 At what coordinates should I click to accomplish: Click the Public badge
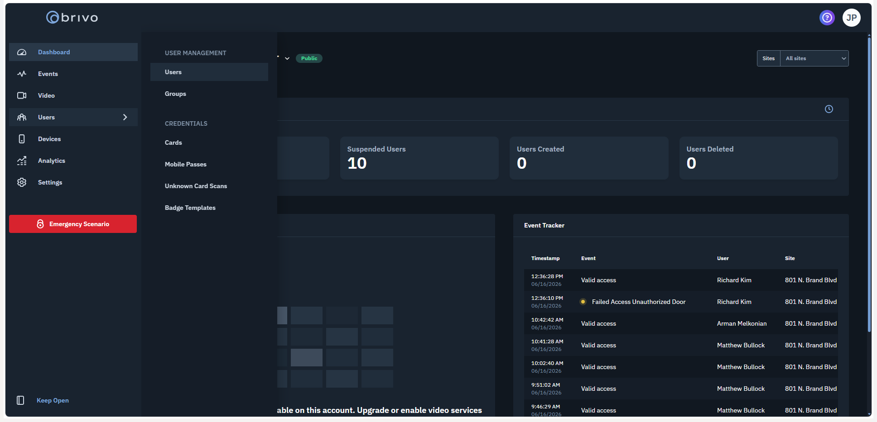[x=309, y=58]
